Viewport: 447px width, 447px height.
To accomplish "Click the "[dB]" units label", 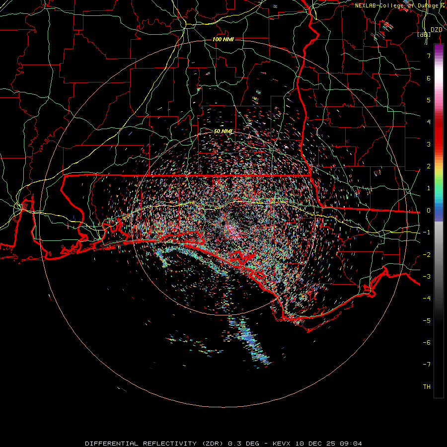I will [x=424, y=34].
